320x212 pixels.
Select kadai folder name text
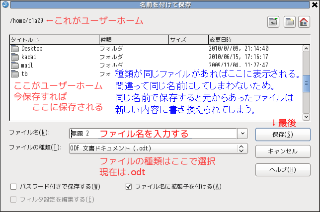pos(29,57)
